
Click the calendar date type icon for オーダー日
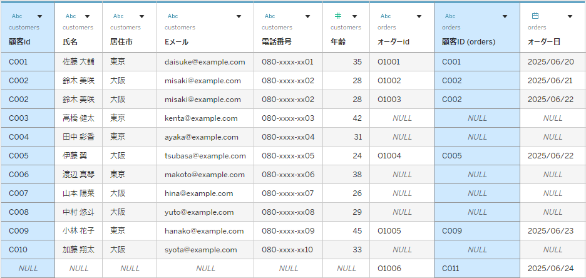coord(535,16)
